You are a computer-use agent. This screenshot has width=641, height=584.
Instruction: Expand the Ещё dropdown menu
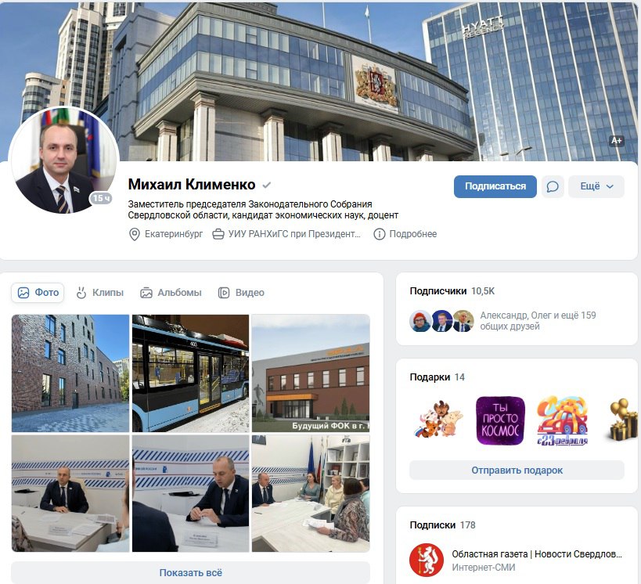(596, 186)
